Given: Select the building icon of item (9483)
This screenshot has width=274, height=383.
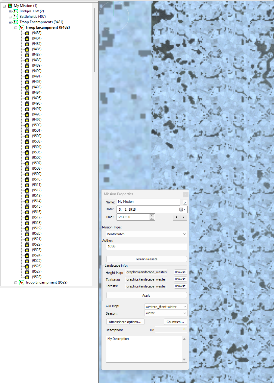Looking at the screenshot, I should [27, 33].
